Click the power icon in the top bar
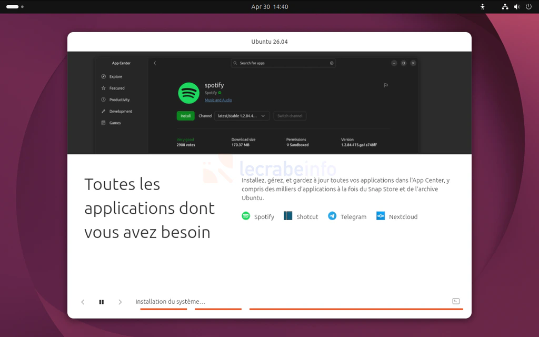Viewport: 539px width, 337px height. [x=528, y=7]
